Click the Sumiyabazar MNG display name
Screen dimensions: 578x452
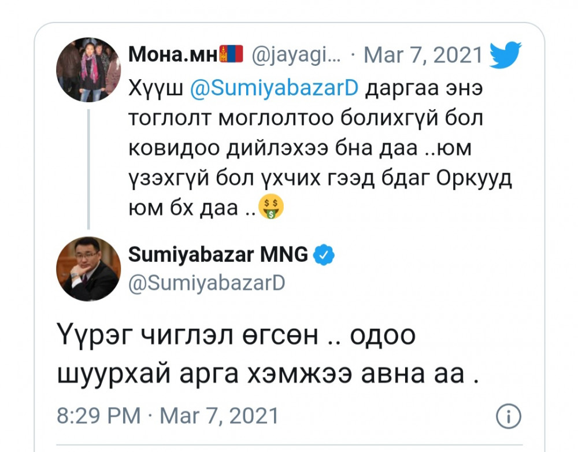(x=218, y=254)
